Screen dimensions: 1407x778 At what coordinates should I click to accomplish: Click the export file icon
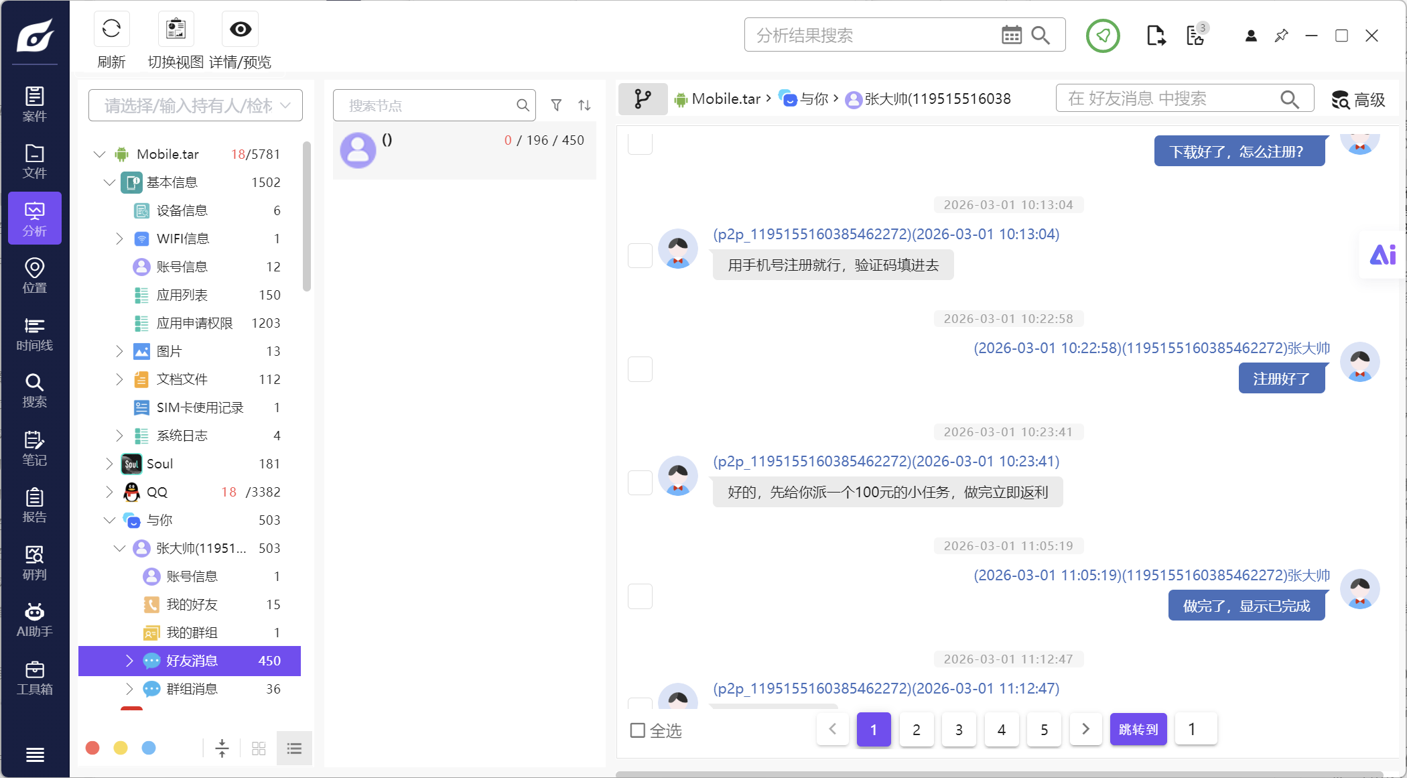pos(1156,36)
